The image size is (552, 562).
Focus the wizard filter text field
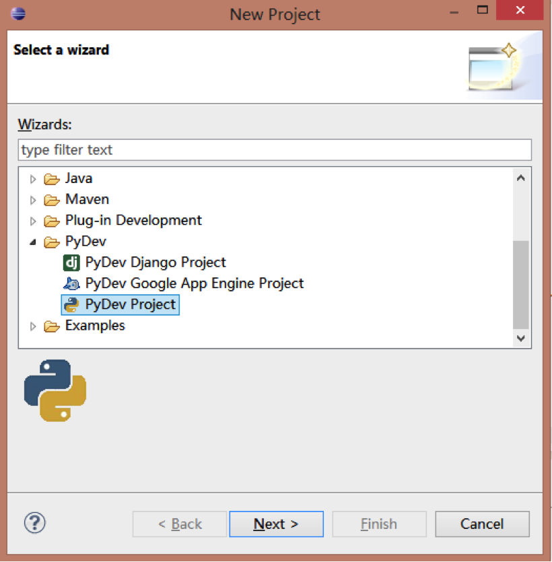[x=275, y=150]
